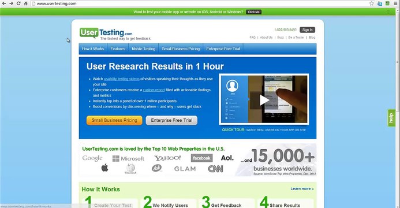Open the Chrome menu hamburger icon
This screenshot has width=400, height=208.
click(395, 3)
